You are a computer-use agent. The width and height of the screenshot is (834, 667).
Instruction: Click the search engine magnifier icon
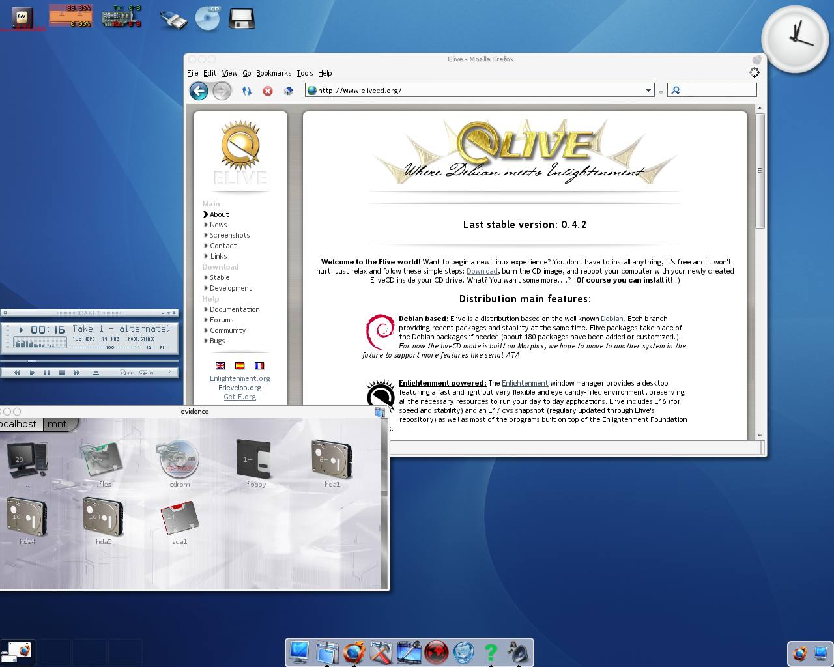[675, 91]
